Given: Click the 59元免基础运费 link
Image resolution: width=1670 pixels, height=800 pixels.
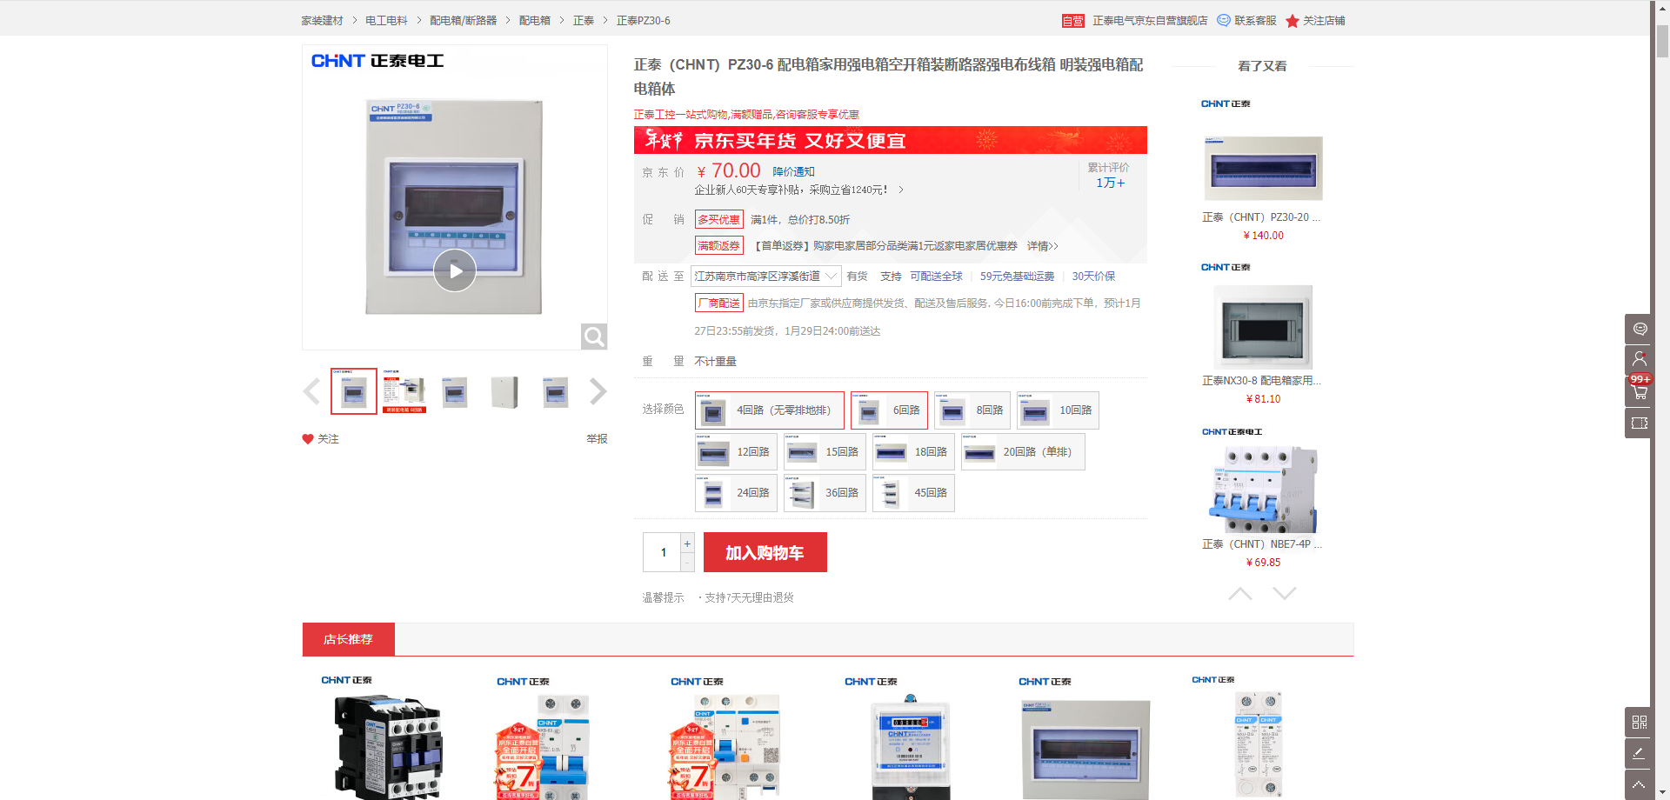Looking at the screenshot, I should tap(1017, 277).
